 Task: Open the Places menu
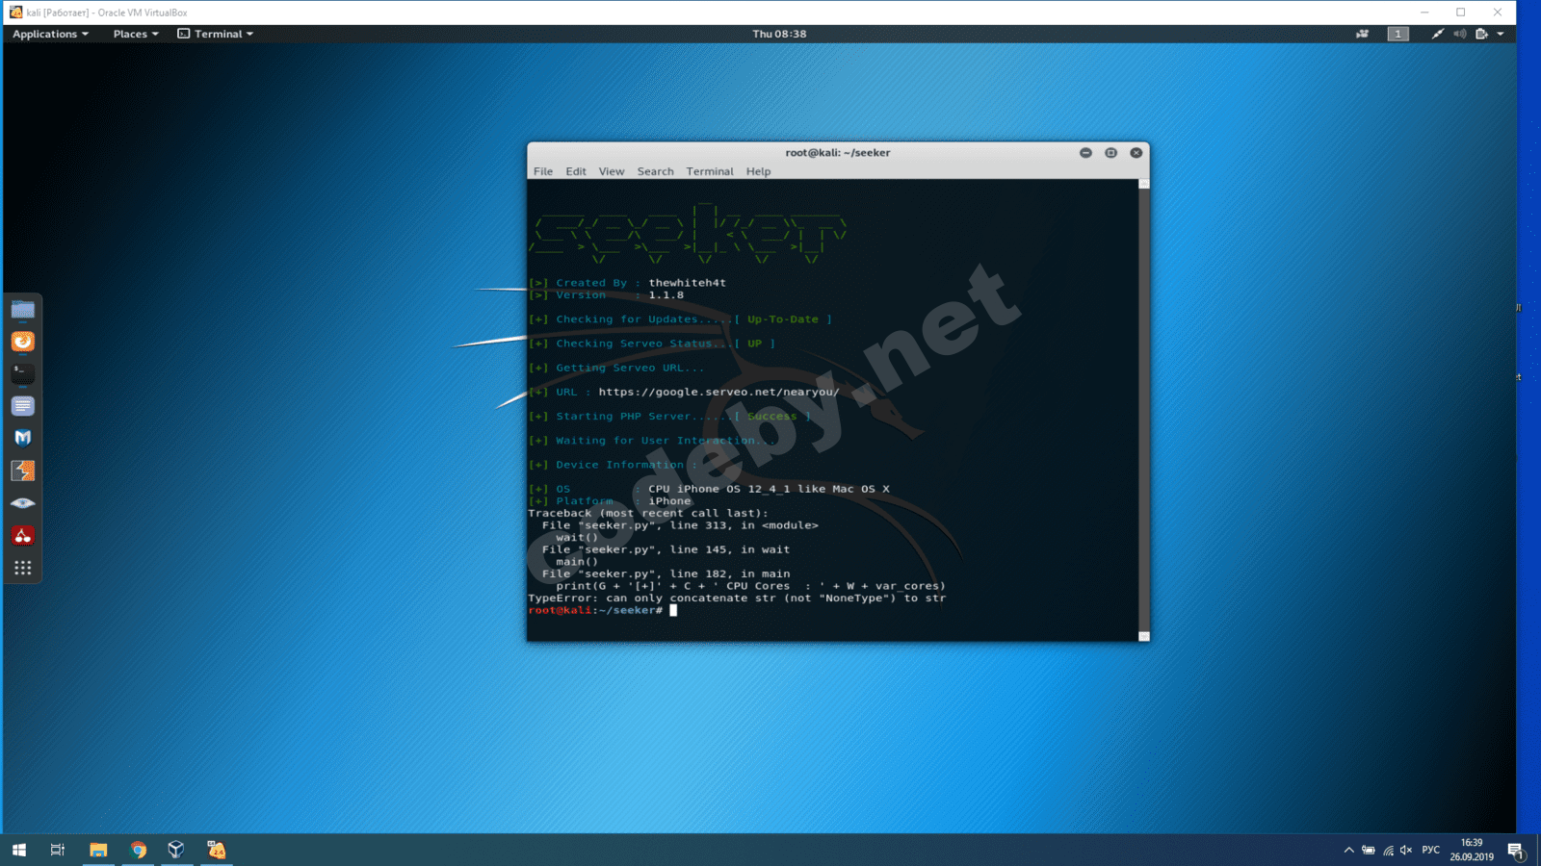pos(136,34)
